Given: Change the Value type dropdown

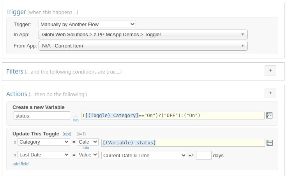Looking at the screenshot, I should [x=88, y=155].
